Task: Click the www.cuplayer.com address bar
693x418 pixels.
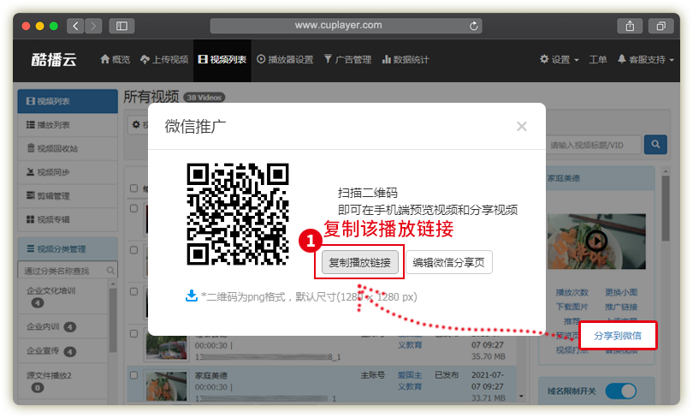Action: click(x=346, y=26)
